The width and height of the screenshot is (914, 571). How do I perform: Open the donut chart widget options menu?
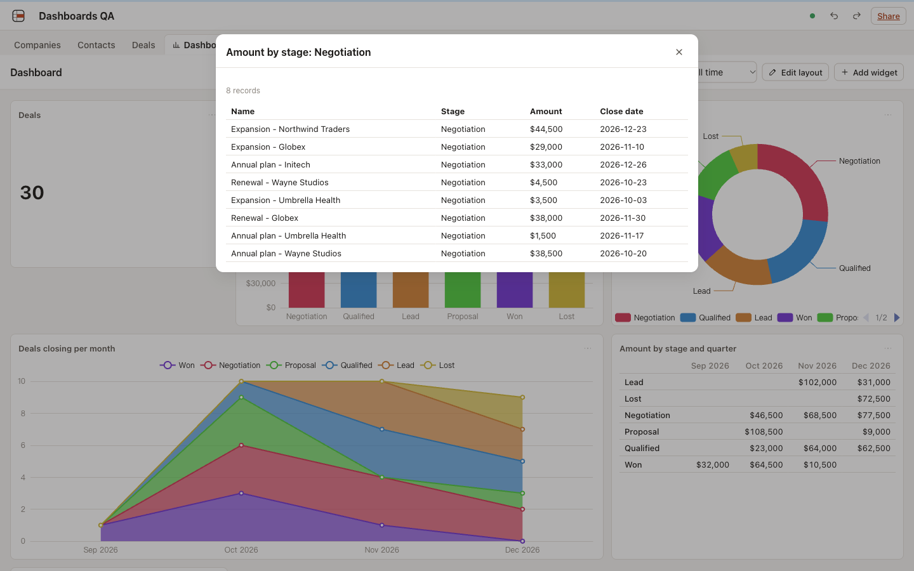888,115
